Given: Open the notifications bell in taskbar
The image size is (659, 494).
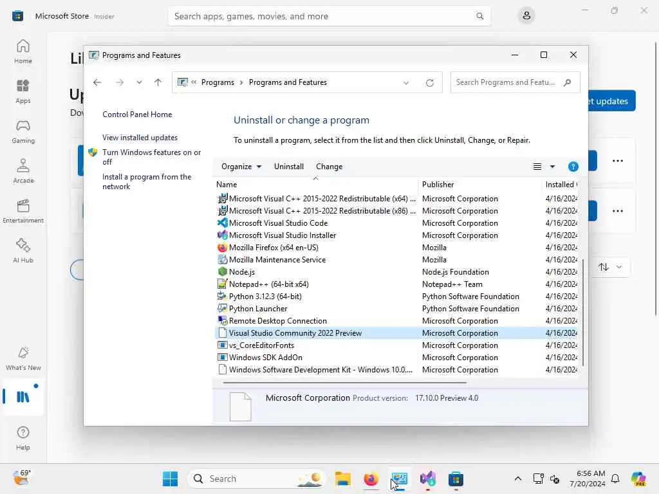Looking at the screenshot, I should coord(615,479).
